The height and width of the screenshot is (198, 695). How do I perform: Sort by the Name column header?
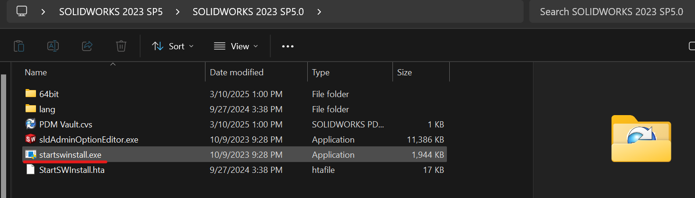(36, 72)
